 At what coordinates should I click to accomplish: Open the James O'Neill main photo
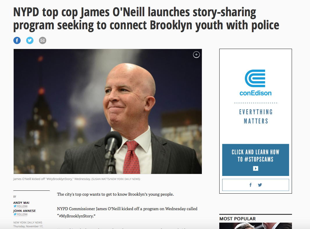pyautogui.click(x=108, y=111)
